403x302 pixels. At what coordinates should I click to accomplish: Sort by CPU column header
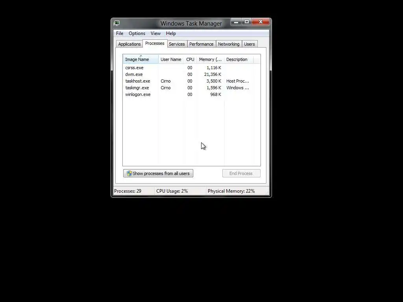(190, 59)
